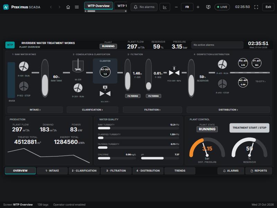Image resolution: width=277 pixels, height=208 pixels.
Task: Click the Praximus SCADA logo icon
Action: [6, 7]
